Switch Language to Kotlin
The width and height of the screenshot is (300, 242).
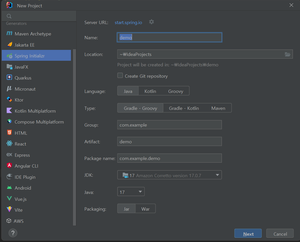[x=150, y=91]
